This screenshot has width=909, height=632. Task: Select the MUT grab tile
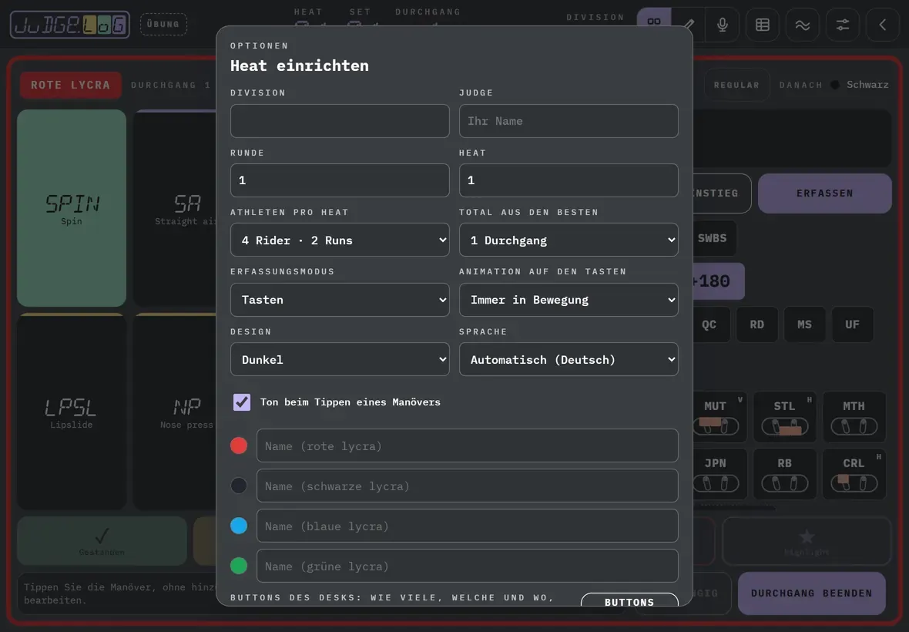point(718,416)
